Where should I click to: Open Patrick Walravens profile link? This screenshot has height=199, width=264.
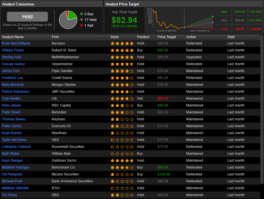pyautogui.click(x=16, y=91)
